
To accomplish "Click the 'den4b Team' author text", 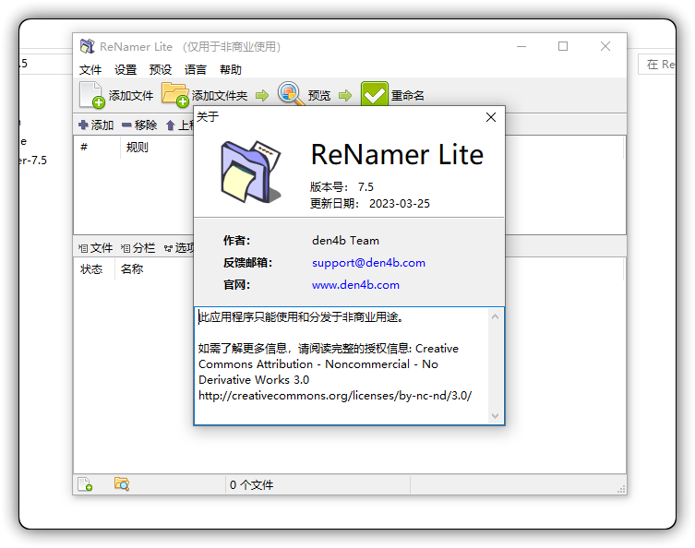I will tap(345, 241).
